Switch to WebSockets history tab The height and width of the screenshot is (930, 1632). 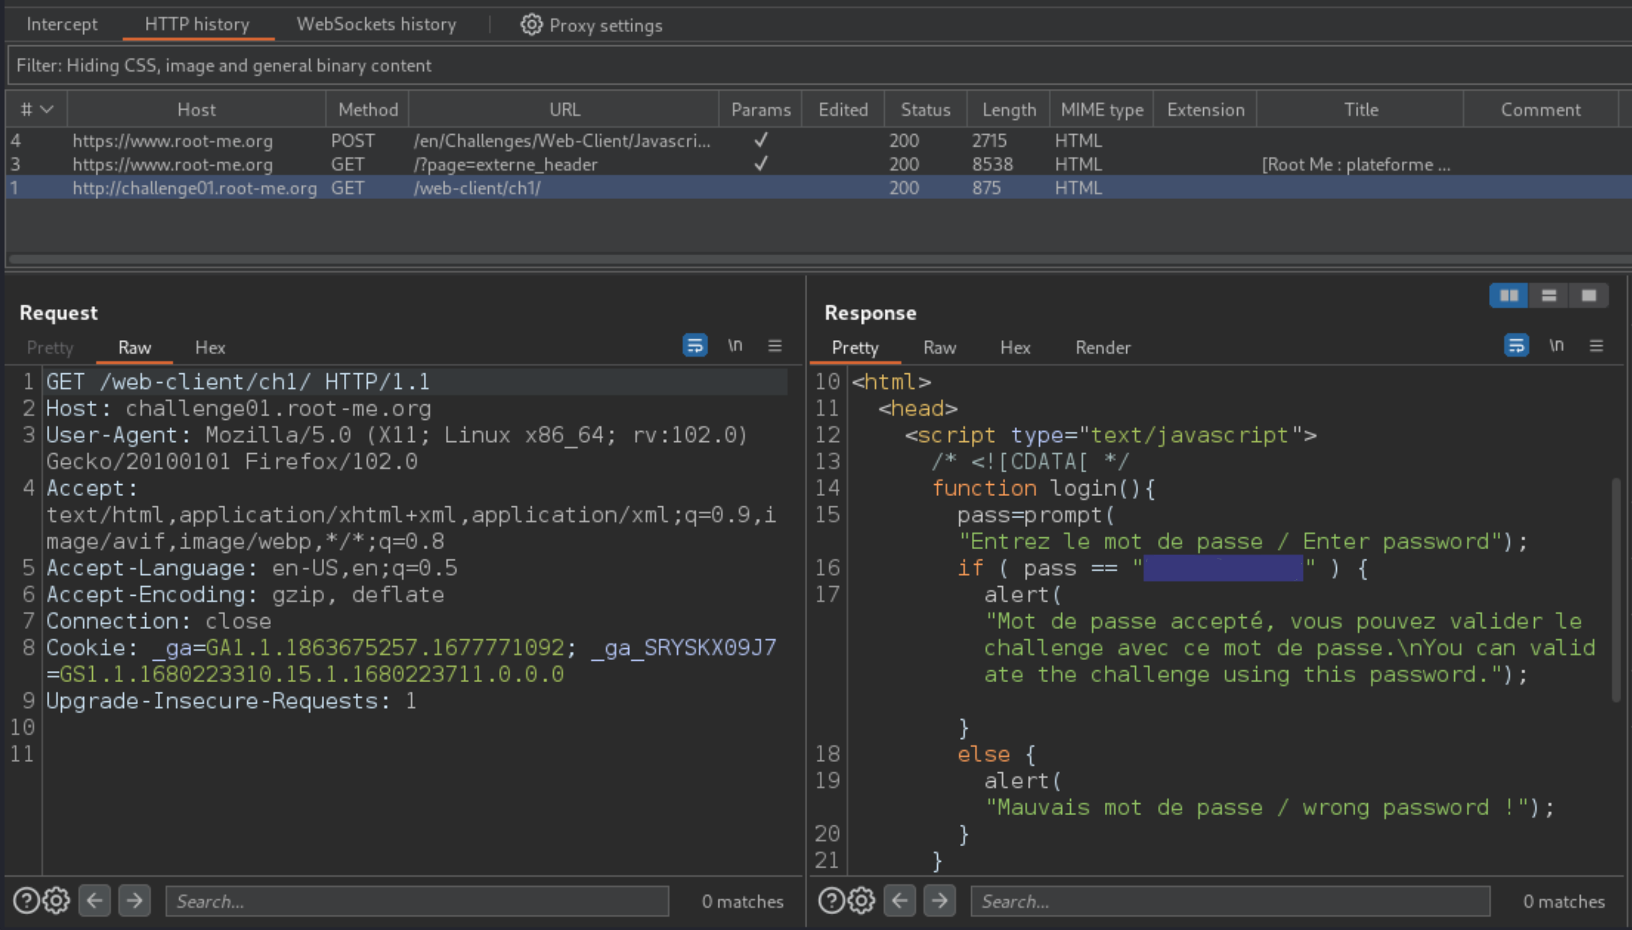pyautogui.click(x=376, y=24)
